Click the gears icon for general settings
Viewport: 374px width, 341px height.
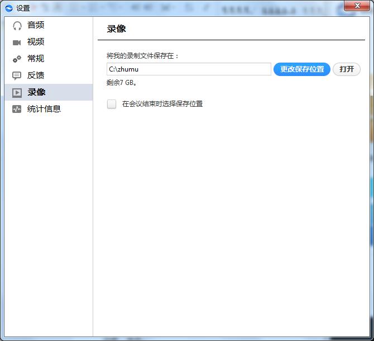click(17, 59)
